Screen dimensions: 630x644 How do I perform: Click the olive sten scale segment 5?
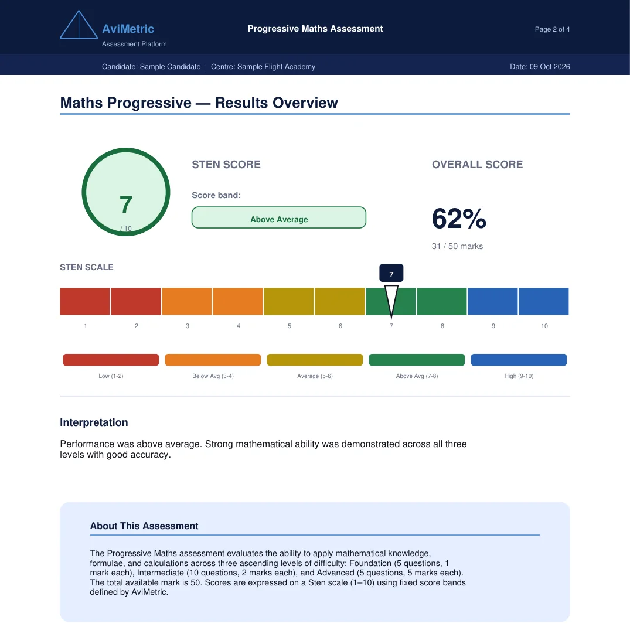(289, 301)
